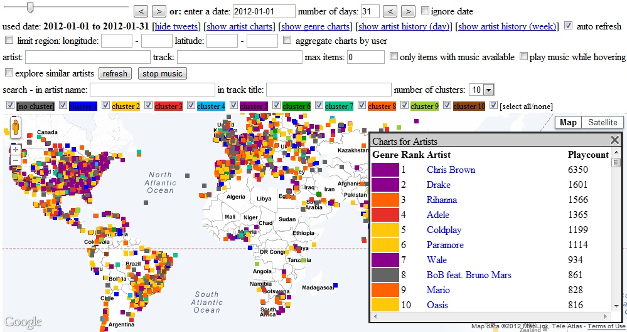
Task: Zoom out on the map
Action: [x=15, y=160]
